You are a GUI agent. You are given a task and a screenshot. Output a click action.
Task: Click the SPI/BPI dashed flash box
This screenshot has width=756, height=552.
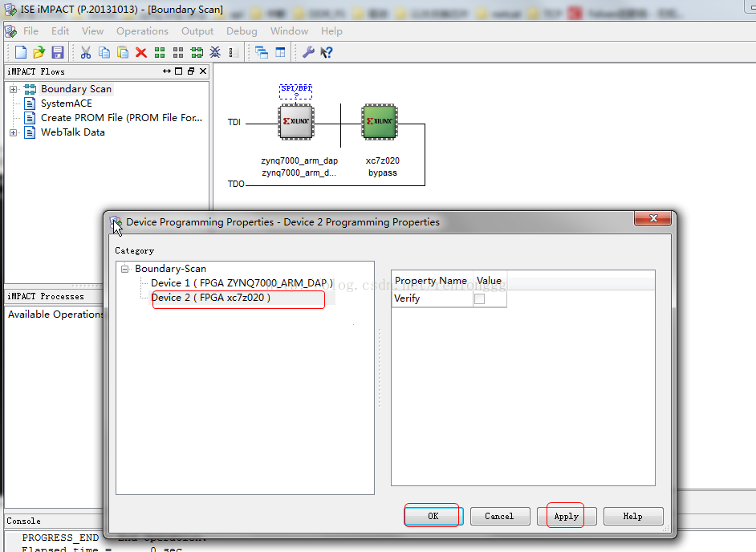point(296,91)
